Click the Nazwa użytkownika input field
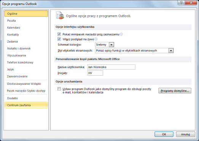The height and width of the screenshot is (141, 199). (111, 67)
